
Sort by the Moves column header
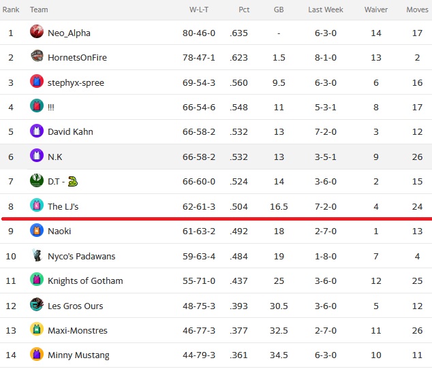[417, 10]
